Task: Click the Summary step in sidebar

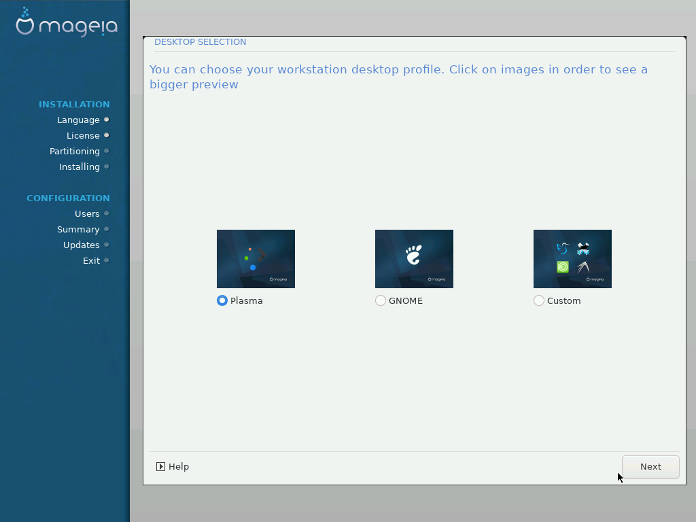Action: pyautogui.click(x=78, y=230)
